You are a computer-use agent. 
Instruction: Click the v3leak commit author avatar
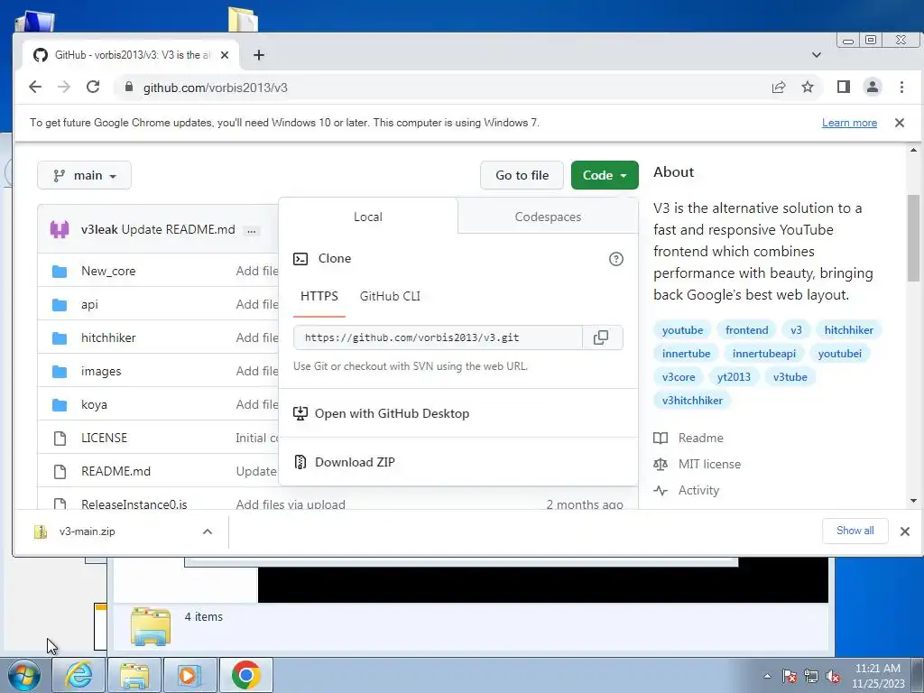pyautogui.click(x=60, y=229)
